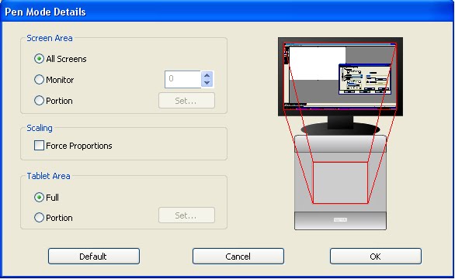Viewport: 455px width, 279px height.
Task: Choose the Monitor screen area option
Action: 39,80
